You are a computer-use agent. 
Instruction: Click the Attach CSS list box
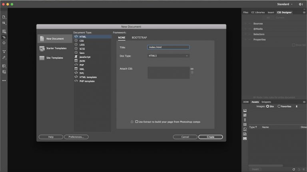coord(169,72)
